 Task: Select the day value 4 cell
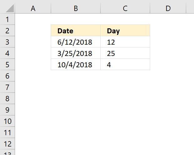click(125, 64)
